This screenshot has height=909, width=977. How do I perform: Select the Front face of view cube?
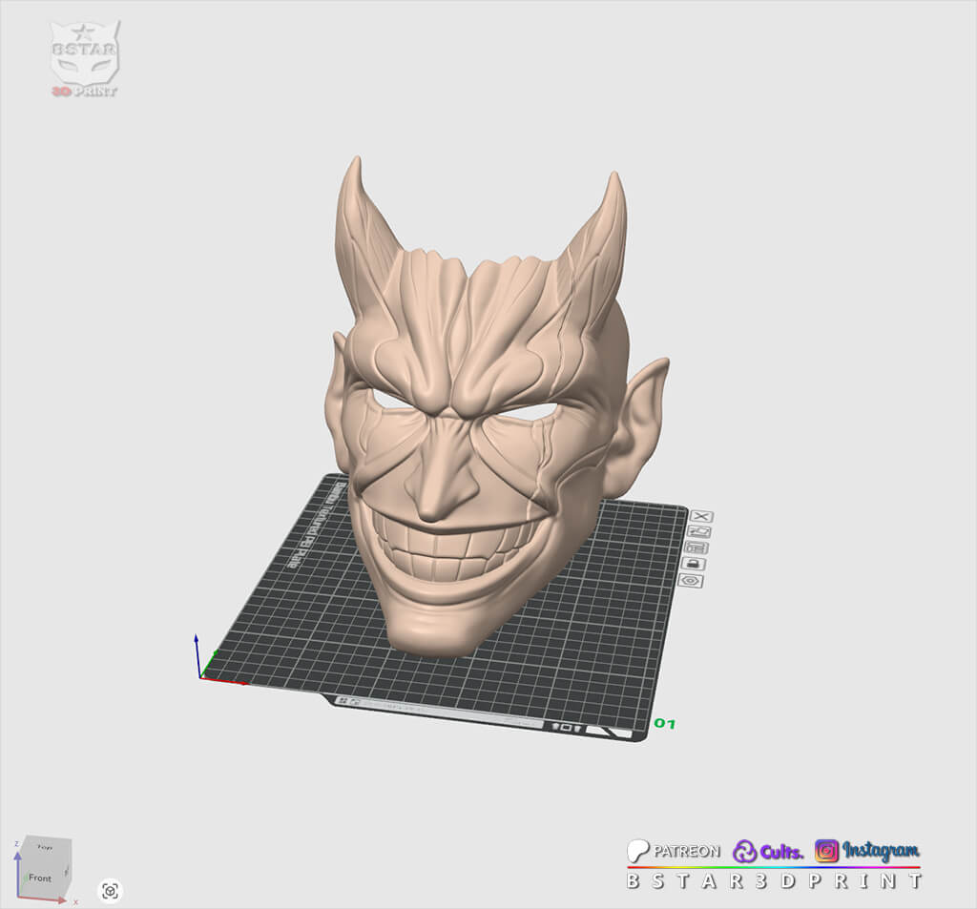click(40, 878)
